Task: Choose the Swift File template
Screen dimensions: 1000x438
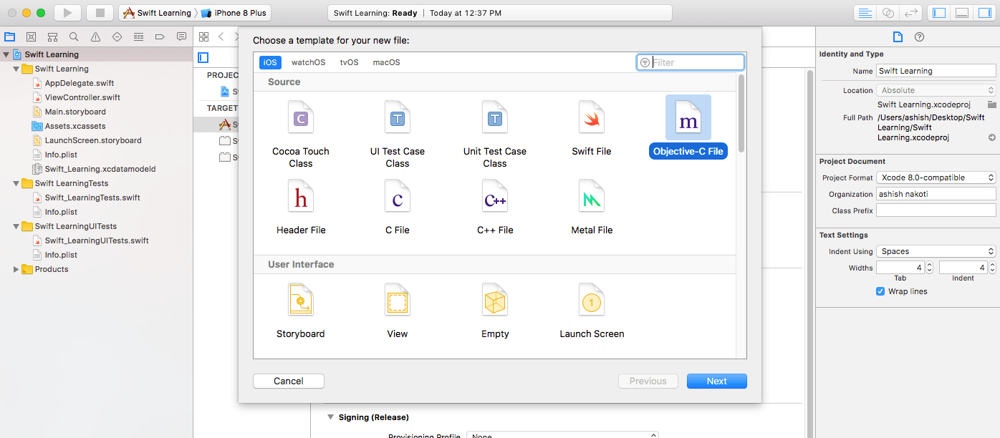Action: click(x=592, y=128)
